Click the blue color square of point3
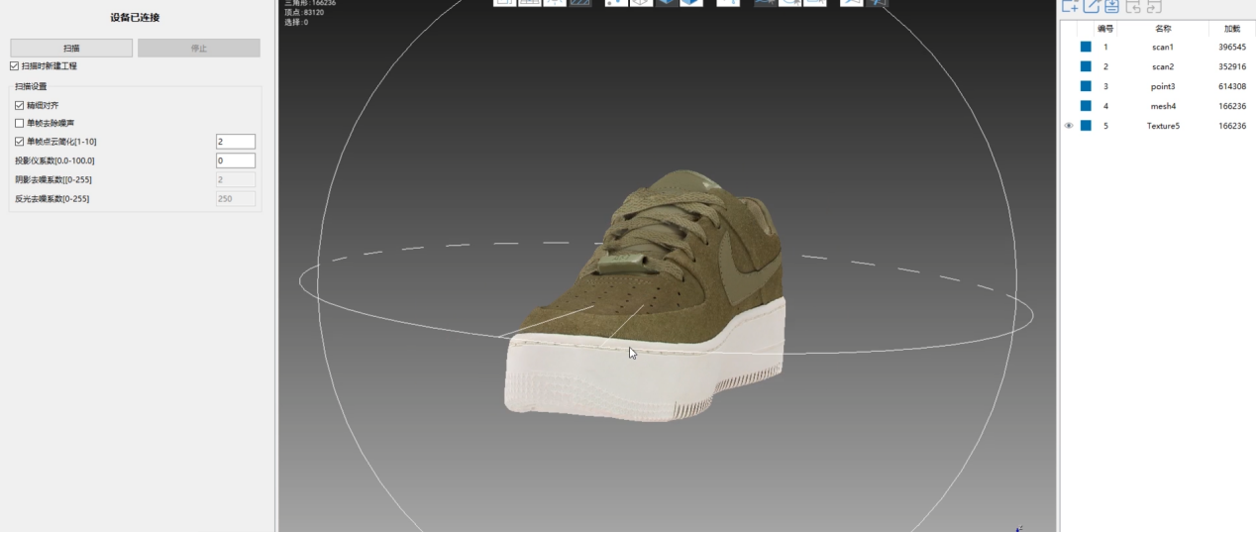1257x533 pixels. [1086, 86]
